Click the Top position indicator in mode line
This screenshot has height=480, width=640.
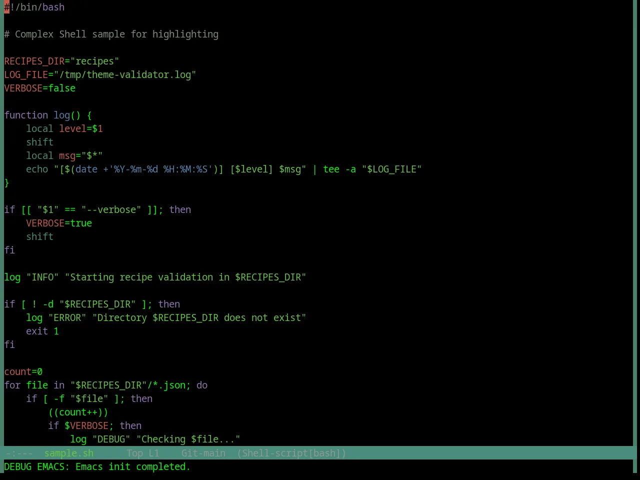[134, 453]
